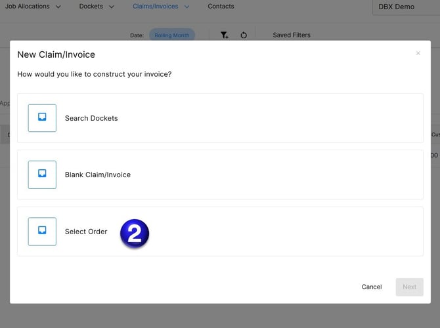
Task: Close the New Claim/Invoice dialog with X
Action: pyautogui.click(x=418, y=53)
